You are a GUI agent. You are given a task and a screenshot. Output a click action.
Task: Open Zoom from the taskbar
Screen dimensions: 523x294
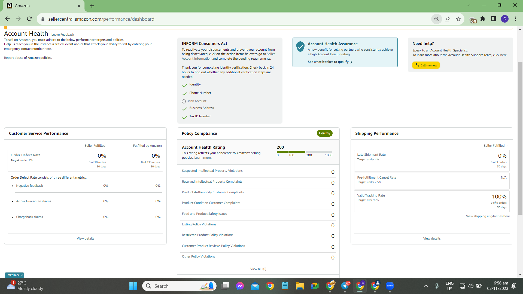[x=390, y=286]
